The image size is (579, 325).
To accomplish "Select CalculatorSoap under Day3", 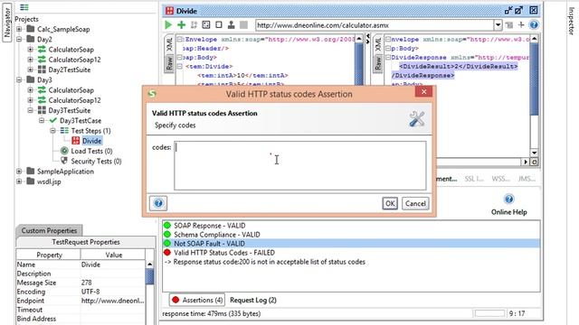I will (x=71, y=90).
